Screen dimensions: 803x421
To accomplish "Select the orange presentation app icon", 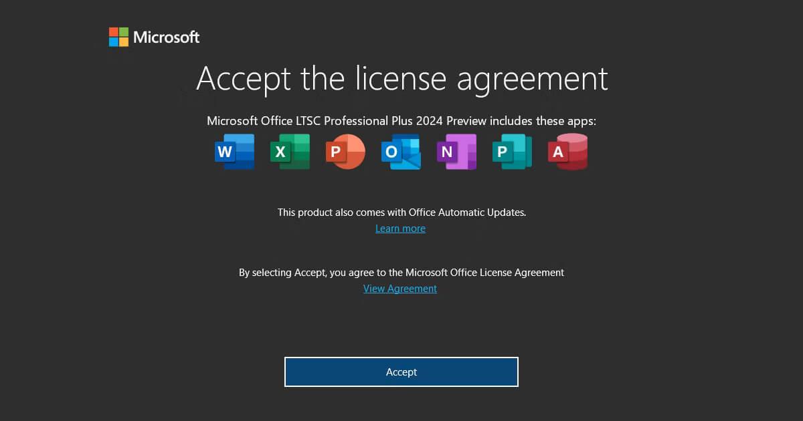I will pyautogui.click(x=345, y=152).
